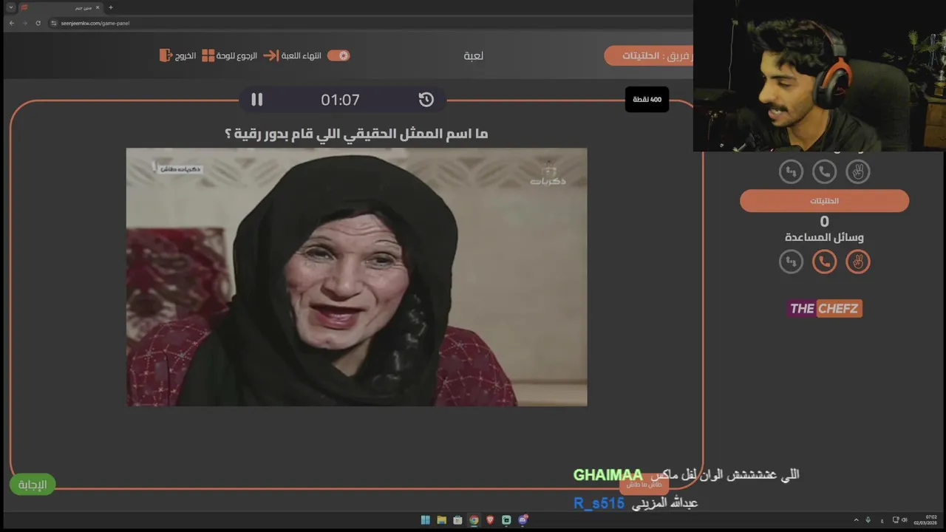946x532 pixels.
Task: Use the two-fingers lifeline under وسائل المساعدة
Action: (857, 262)
